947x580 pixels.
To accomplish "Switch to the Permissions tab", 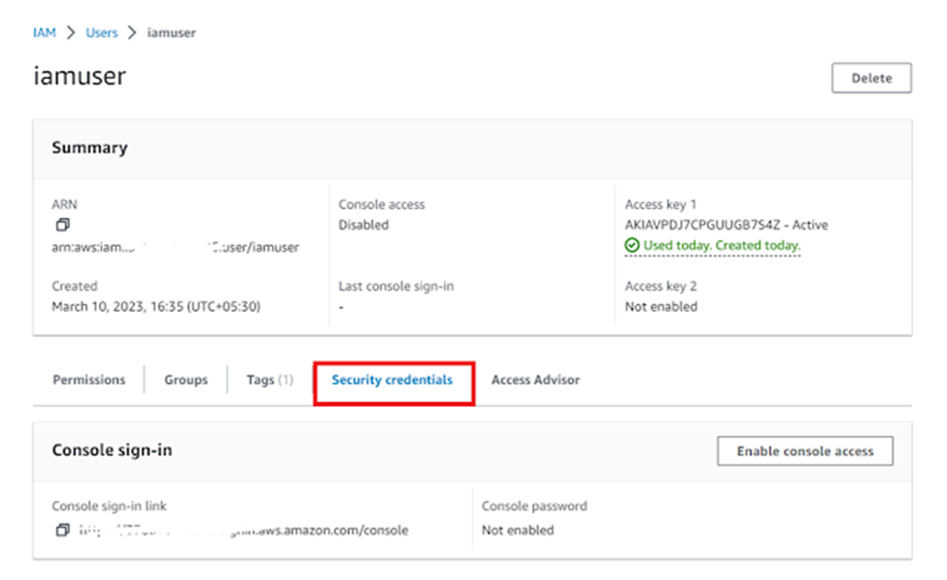I will (88, 380).
